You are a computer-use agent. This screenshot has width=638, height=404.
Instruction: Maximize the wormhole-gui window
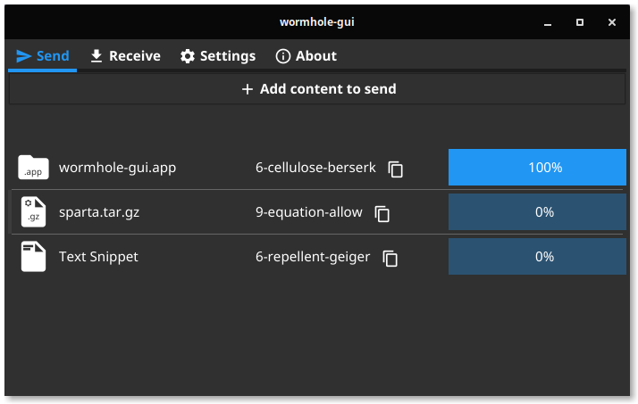pyautogui.click(x=580, y=22)
